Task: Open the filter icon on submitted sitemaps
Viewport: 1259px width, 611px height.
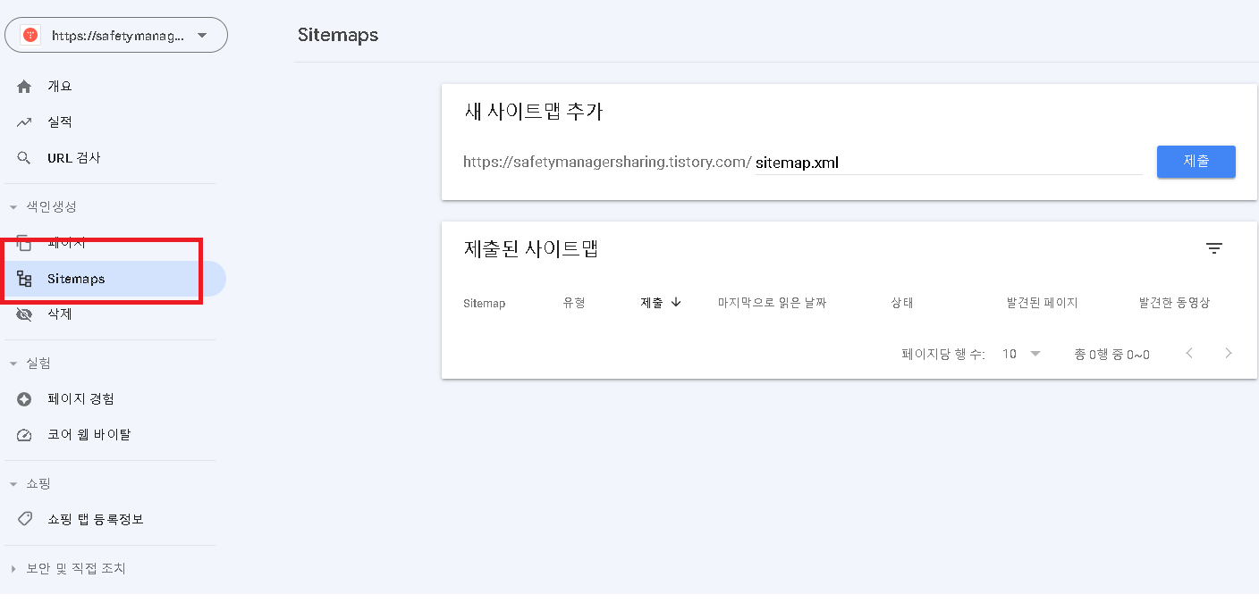Action: pos(1213,248)
